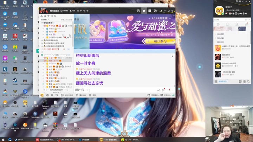Click the raccoon avatar in the YY main panel
The width and height of the screenshot is (253, 142).
tap(219, 11)
